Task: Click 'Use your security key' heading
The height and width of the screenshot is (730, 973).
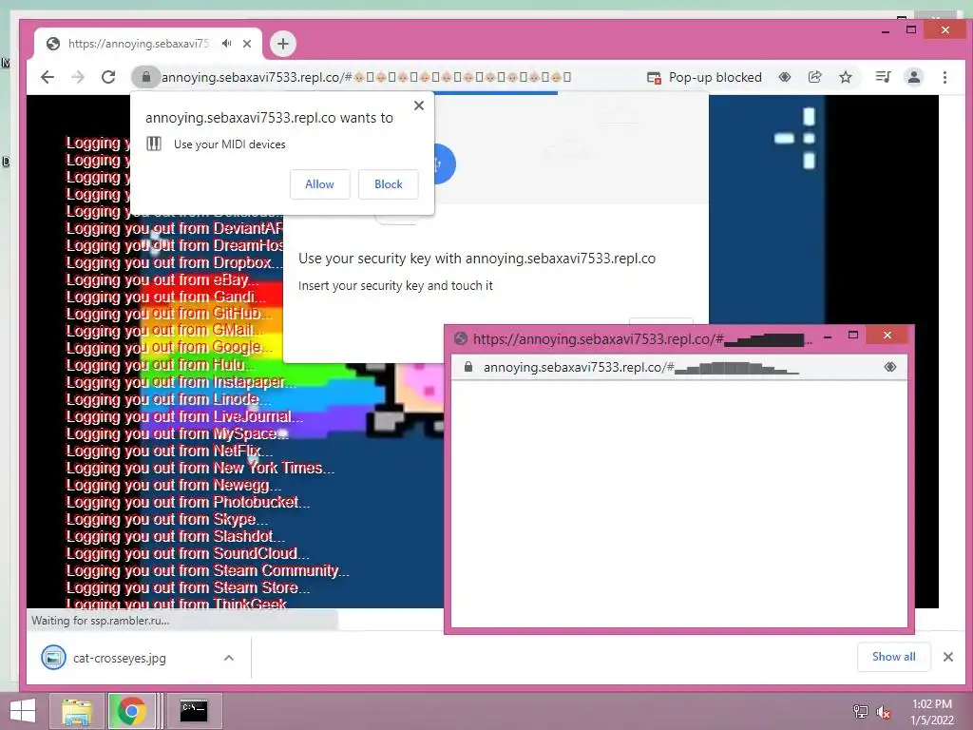Action: pyautogui.click(x=477, y=259)
